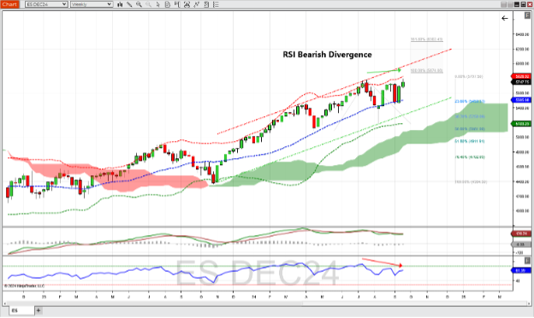
Task: Click the 6000.00 price axis label
Action: click(x=522, y=63)
